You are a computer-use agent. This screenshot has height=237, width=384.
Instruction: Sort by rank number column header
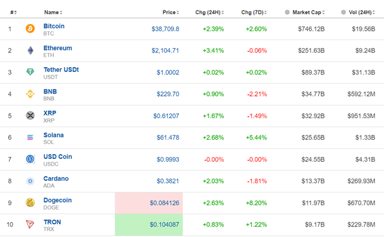(x=14, y=12)
